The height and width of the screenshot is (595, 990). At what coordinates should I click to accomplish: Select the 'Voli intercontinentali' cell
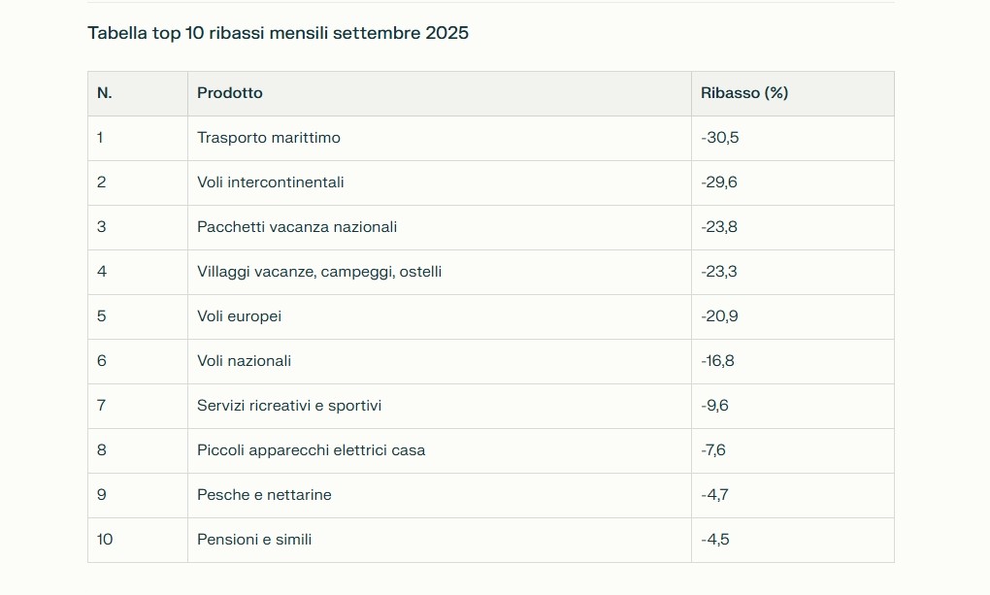click(271, 182)
